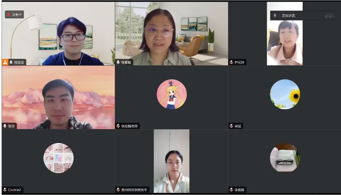Viewport: 341px width, 195px height.
Task: Click the orange host icon beside 程俊龙
Action: pyautogui.click(x=5, y=62)
